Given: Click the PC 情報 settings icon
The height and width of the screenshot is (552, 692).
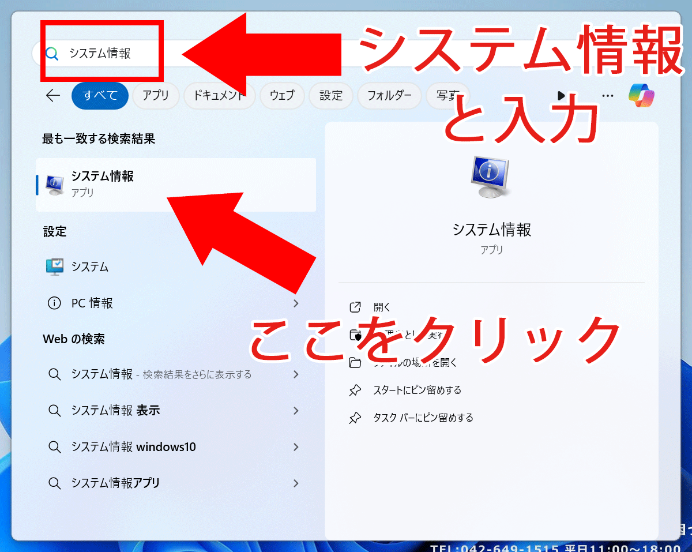Looking at the screenshot, I should [55, 303].
